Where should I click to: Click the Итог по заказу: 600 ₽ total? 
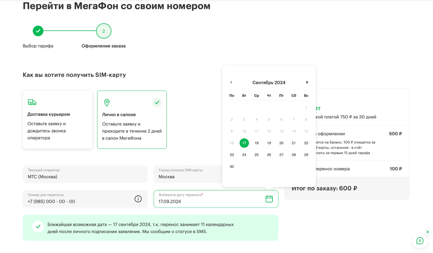click(324, 188)
